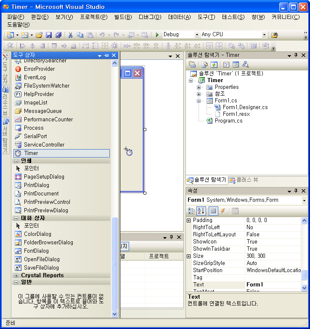
Task: Sort properties alphabetically with A-Z icon
Action: point(202,211)
